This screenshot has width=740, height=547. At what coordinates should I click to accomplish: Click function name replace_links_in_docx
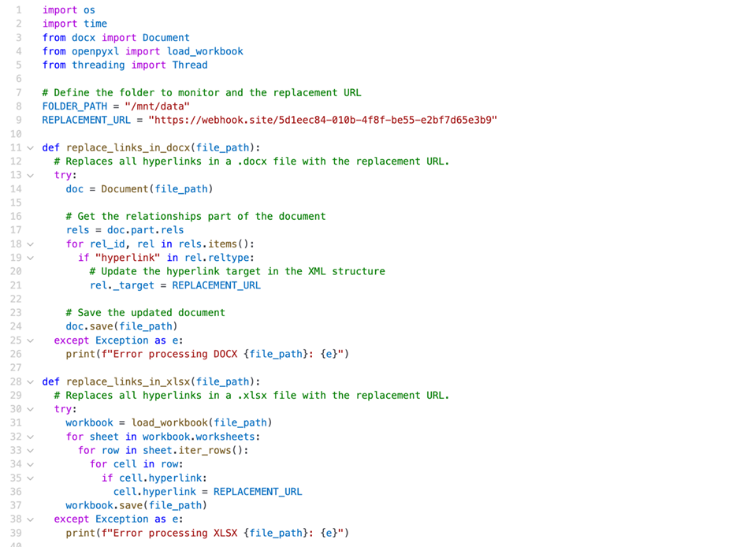128,147
